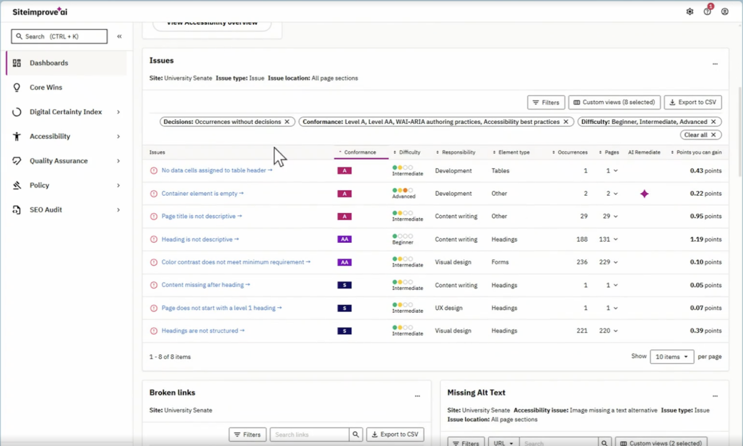743x446 pixels.
Task: Open Container element is empty issue
Action: tap(202, 193)
